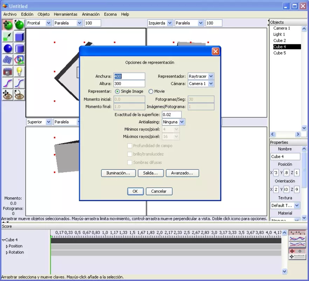
Task: Click the Anchura width input field
Action: (x=129, y=76)
